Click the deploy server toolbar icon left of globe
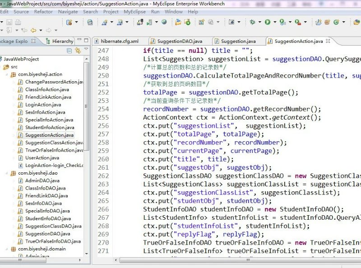The height and width of the screenshot is (268, 361). click(149, 22)
